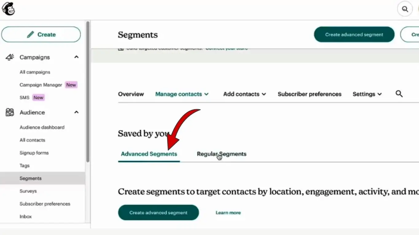
Task: Click the Audience sidebar icon
Action: 10,112
